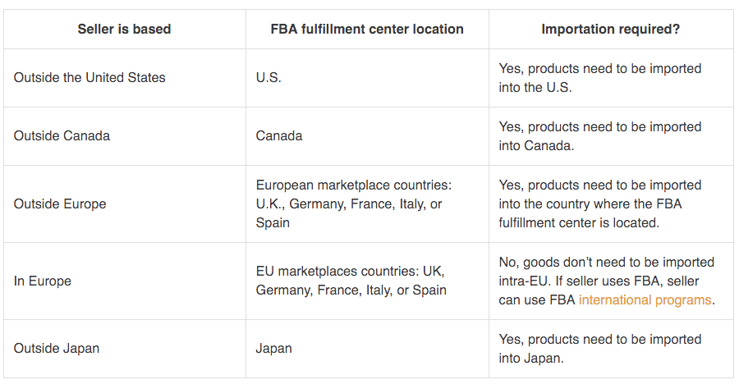
Task: Click the Importation required? header
Action: [610, 30]
